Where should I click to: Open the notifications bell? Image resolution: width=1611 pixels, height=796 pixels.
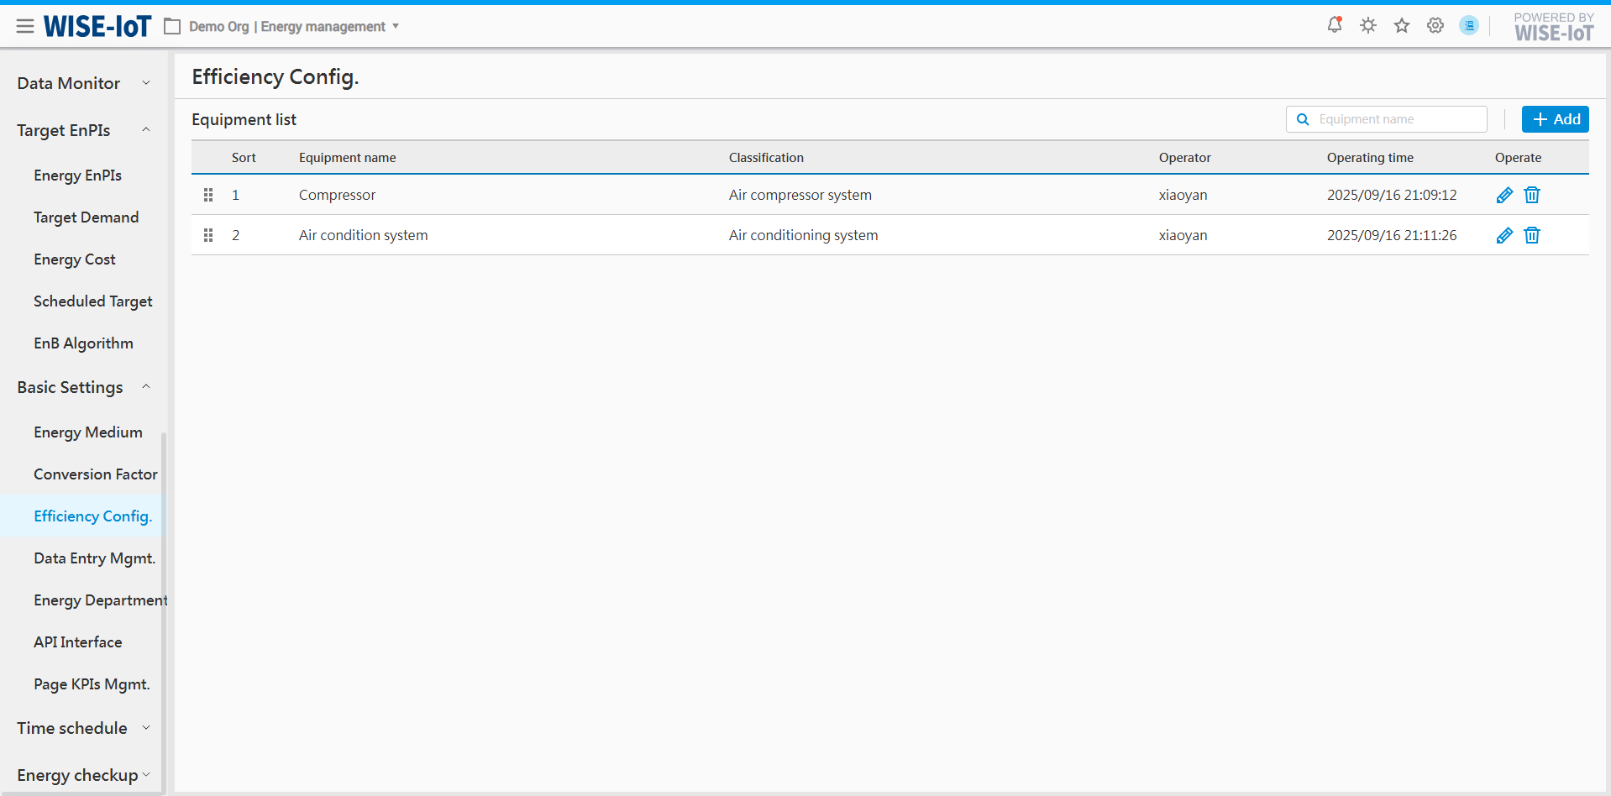click(1334, 25)
